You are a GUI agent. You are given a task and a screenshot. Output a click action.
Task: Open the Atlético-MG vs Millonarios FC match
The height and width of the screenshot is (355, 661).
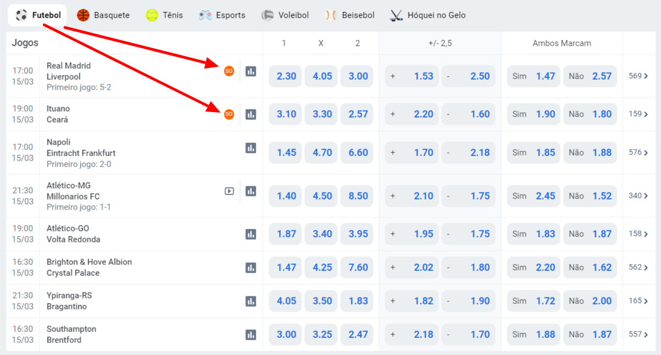pyautogui.click(x=73, y=191)
